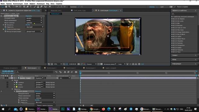Switch to Очередь рендеринга tab
Screen dimensions: 199x112
11,68
